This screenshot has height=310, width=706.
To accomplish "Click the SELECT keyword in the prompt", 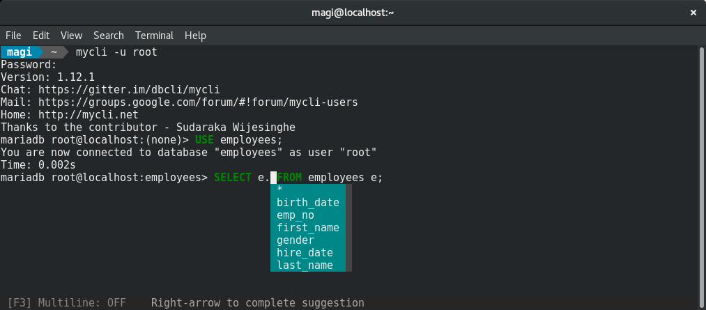I will (232, 178).
